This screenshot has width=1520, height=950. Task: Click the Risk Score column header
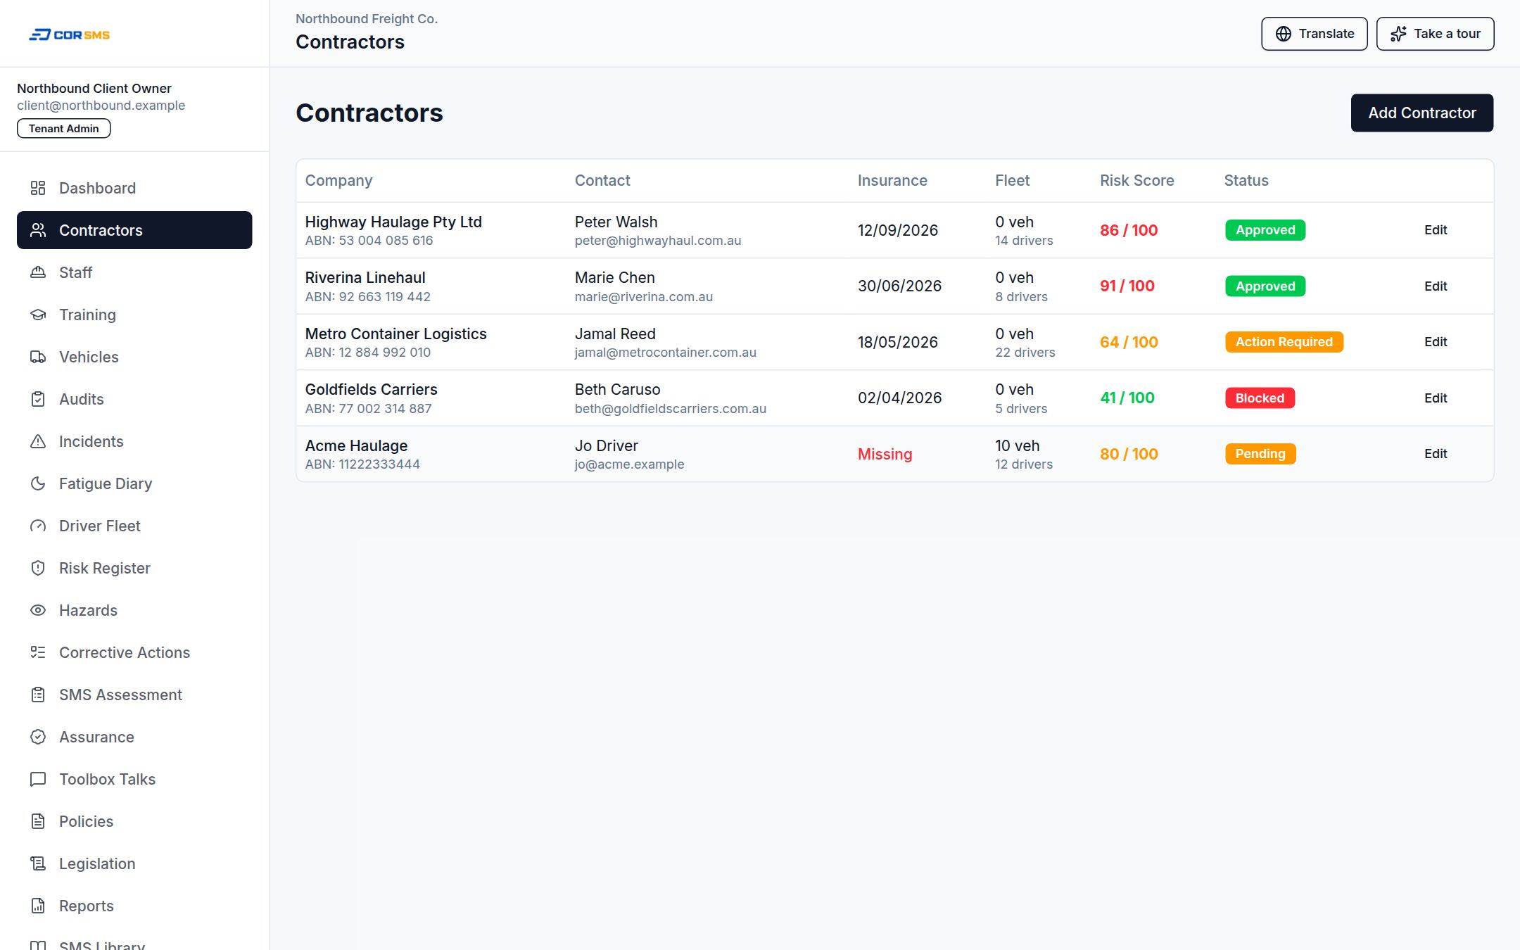tap(1136, 181)
